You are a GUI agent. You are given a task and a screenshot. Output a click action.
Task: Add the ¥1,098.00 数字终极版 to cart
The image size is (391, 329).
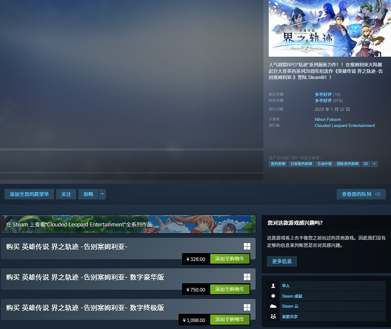coord(230,320)
